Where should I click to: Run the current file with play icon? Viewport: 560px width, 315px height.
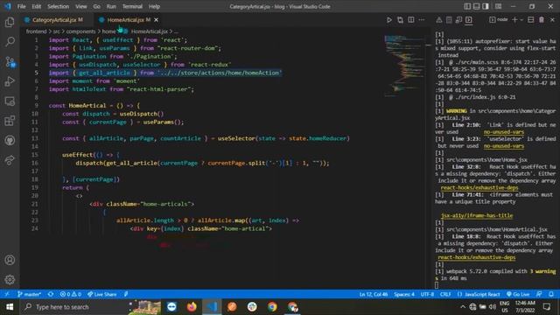[389, 20]
